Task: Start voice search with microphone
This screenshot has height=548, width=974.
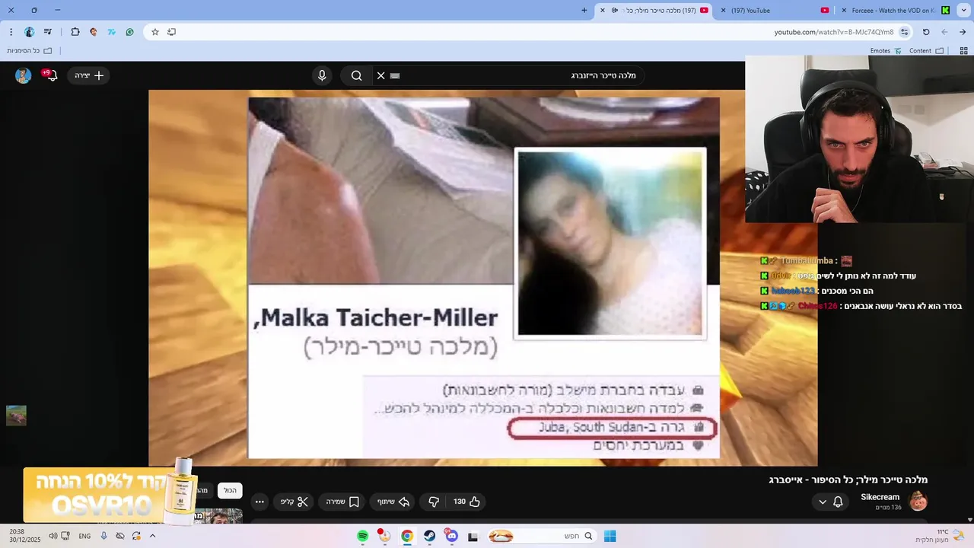Action: click(322, 75)
